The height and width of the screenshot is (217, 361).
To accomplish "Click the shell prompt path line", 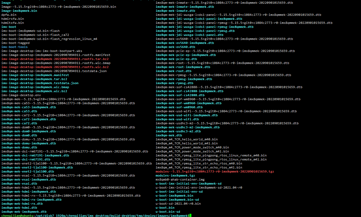I will [x=96, y=215].
